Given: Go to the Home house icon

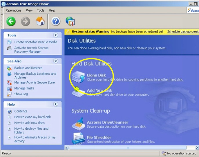Looking at the screenshot, I should (x=40, y=21).
